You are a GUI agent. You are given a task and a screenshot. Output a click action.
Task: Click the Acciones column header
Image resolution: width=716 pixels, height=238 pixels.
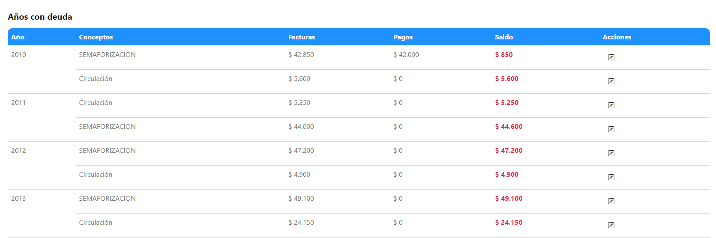[617, 37]
